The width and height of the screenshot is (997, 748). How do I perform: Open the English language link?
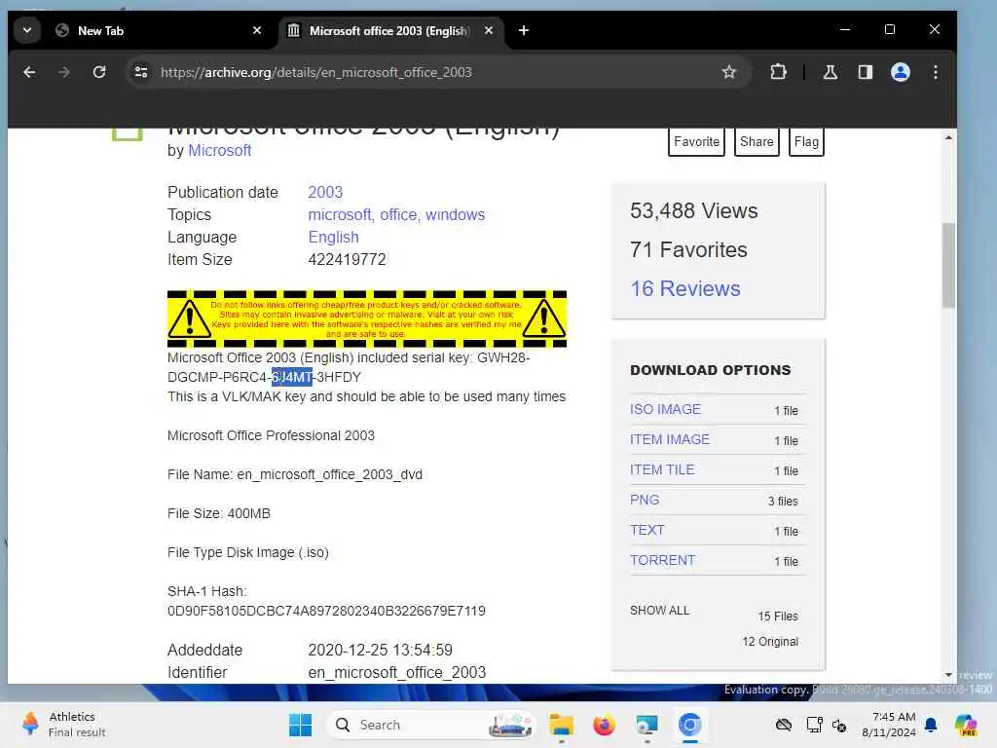point(333,238)
